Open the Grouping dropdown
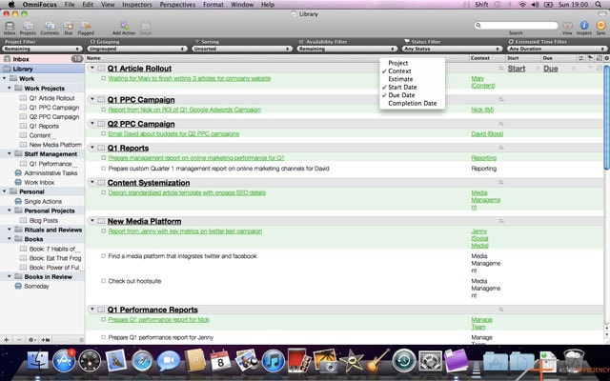The height and width of the screenshot is (381, 610). coord(136,49)
